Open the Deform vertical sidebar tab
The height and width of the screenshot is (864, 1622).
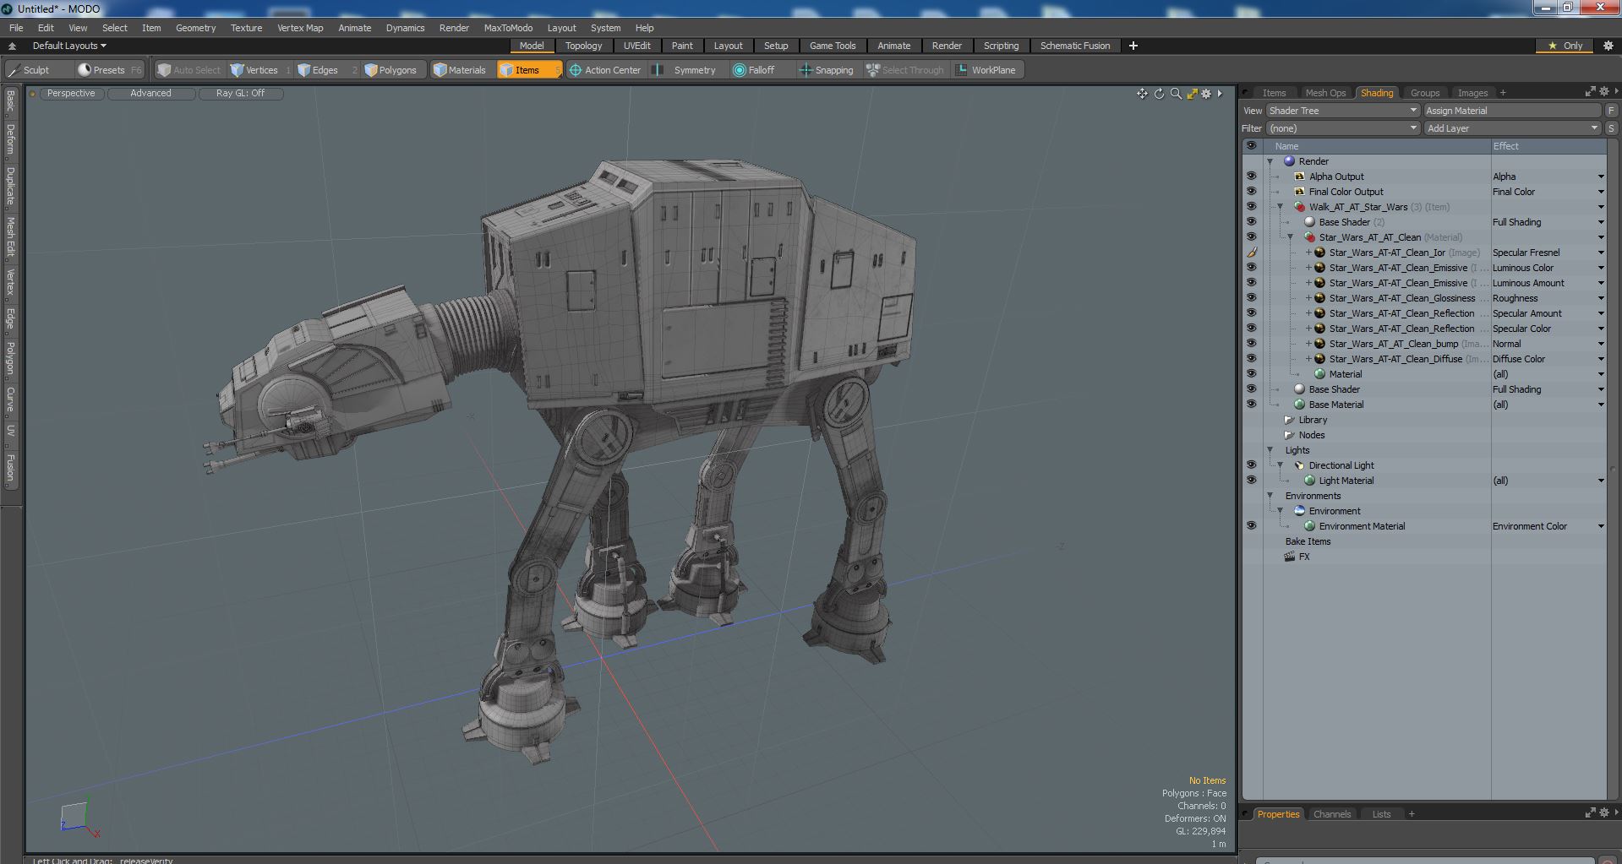coord(11,139)
